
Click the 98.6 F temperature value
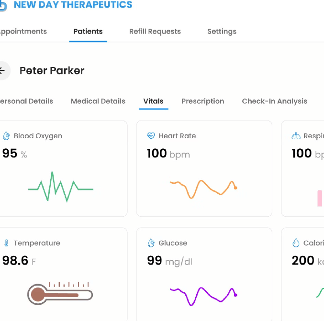click(x=19, y=260)
